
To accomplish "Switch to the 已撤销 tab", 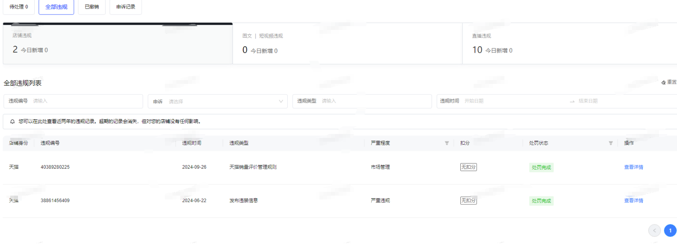I will (92, 7).
